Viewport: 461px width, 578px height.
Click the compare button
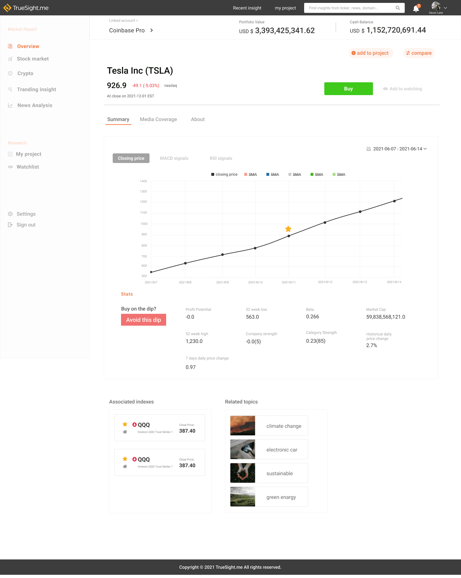click(x=419, y=53)
